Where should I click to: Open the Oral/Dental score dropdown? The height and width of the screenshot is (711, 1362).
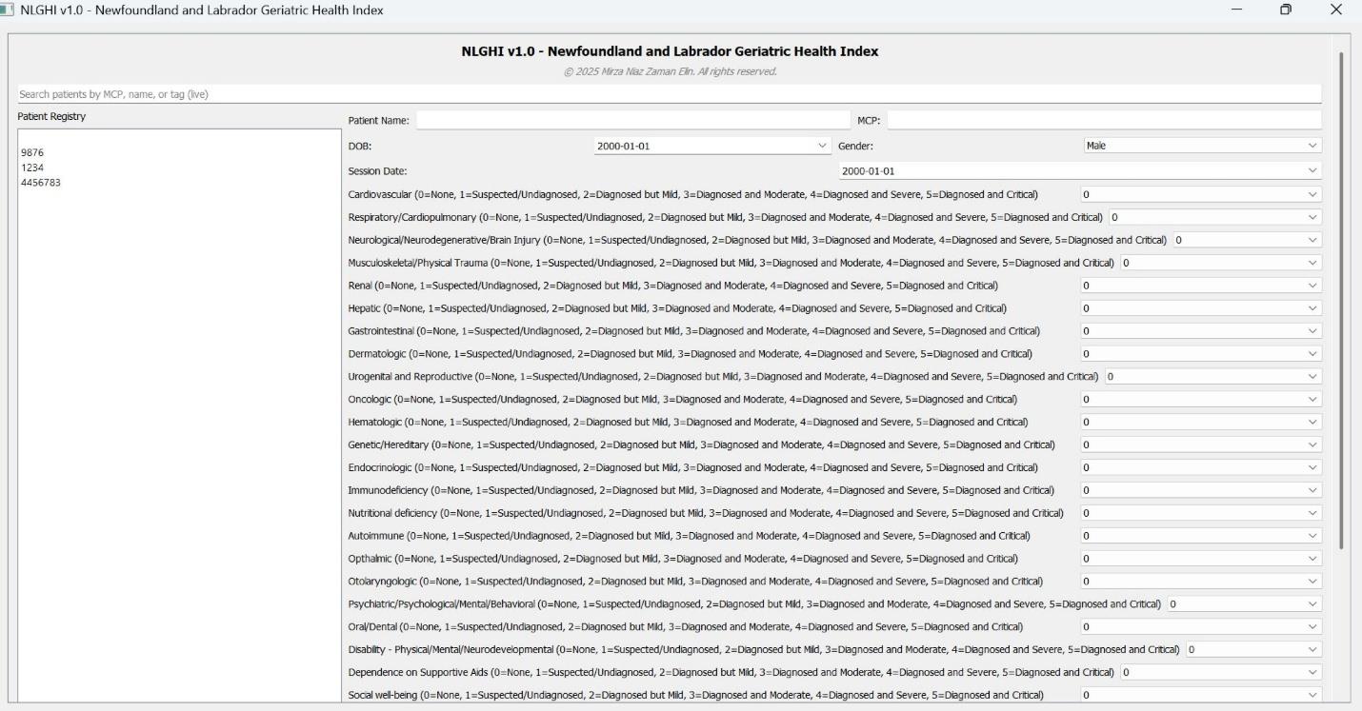click(x=1201, y=627)
